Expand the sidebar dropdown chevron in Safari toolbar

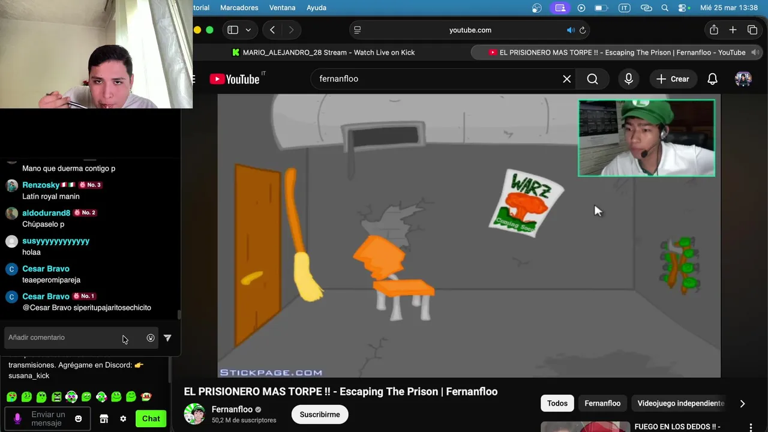pos(248,30)
